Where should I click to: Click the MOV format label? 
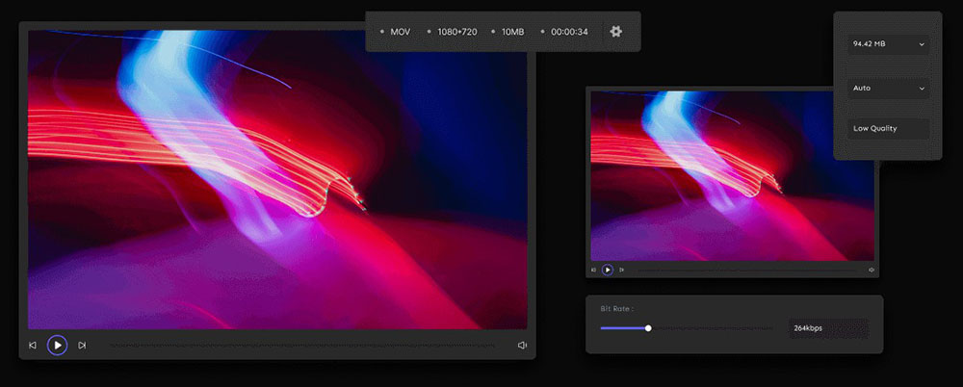click(400, 32)
